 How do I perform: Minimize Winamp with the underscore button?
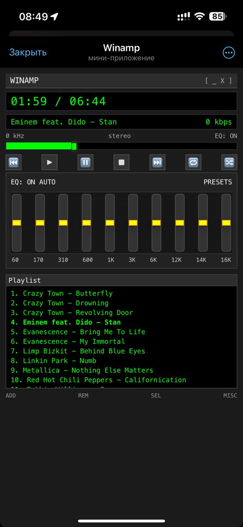click(214, 81)
